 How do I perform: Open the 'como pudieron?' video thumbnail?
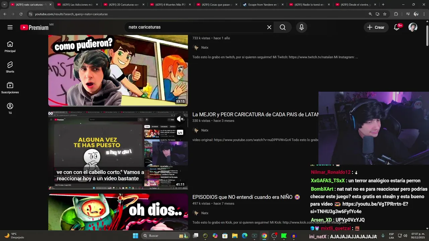coord(118,71)
